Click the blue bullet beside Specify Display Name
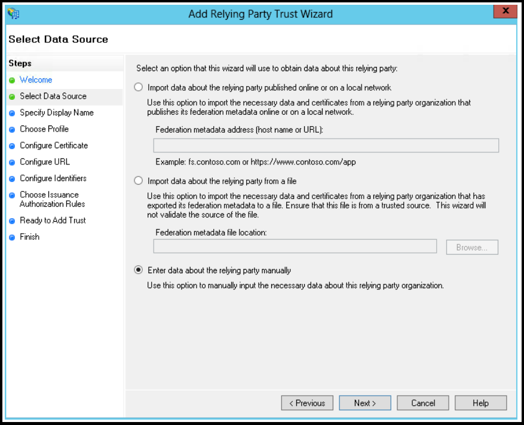The width and height of the screenshot is (524, 425). coord(12,113)
